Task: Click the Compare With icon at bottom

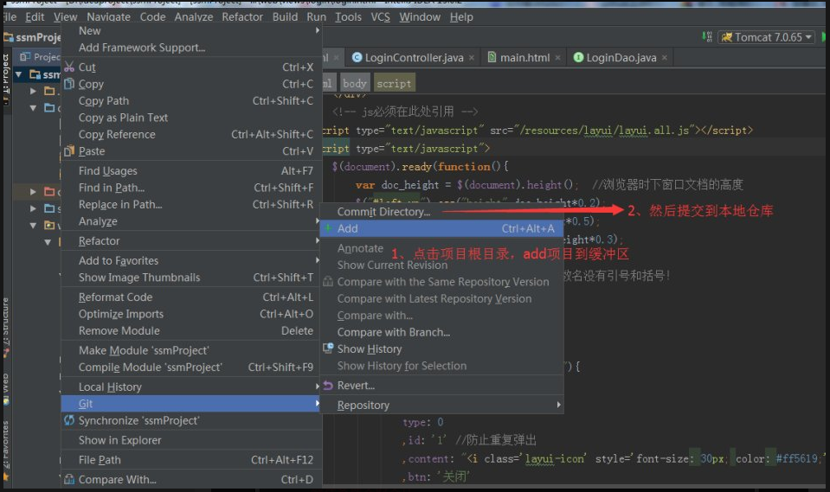Action: (69, 480)
